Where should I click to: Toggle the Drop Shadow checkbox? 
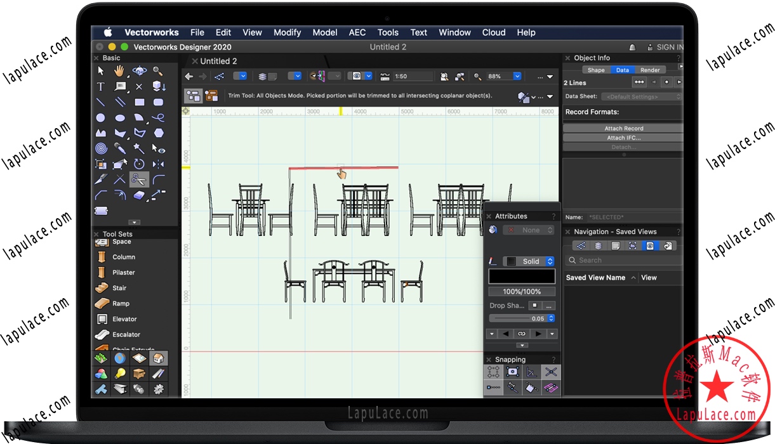[534, 306]
